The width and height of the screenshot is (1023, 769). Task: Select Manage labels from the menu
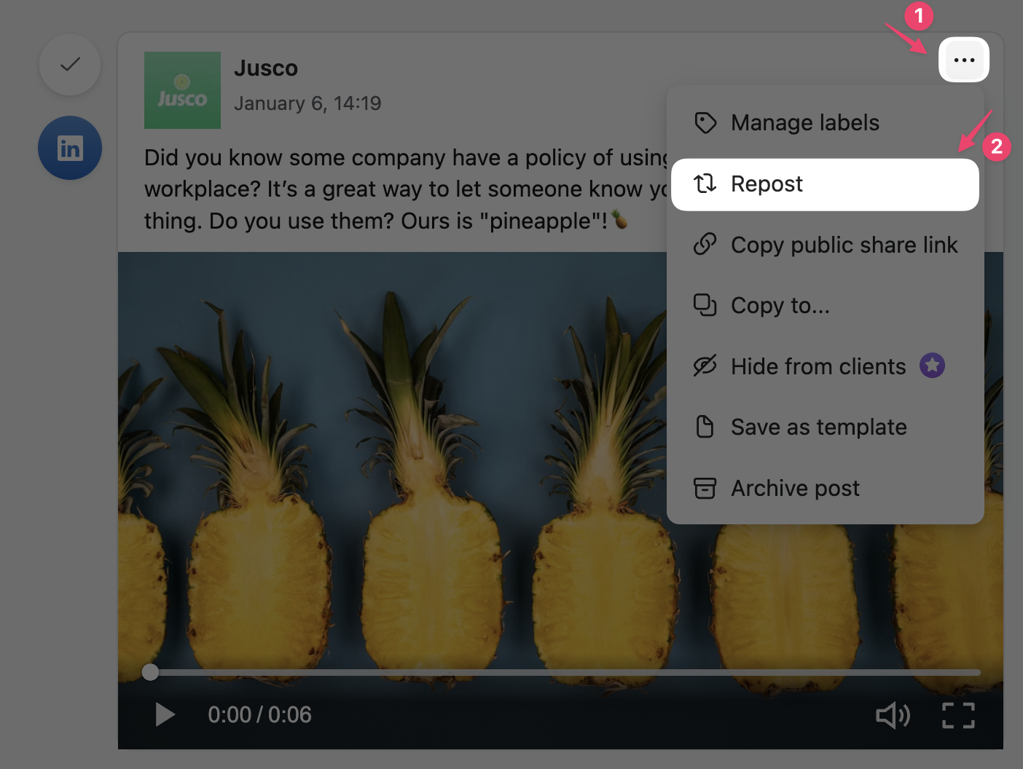(x=804, y=123)
